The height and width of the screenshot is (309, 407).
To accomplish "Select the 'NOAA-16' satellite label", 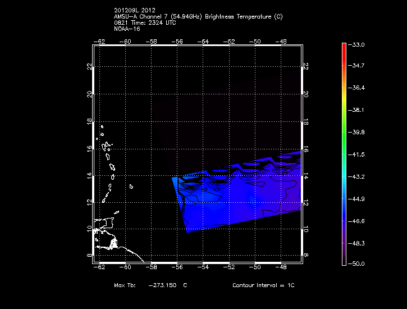I will pyautogui.click(x=127, y=29).
